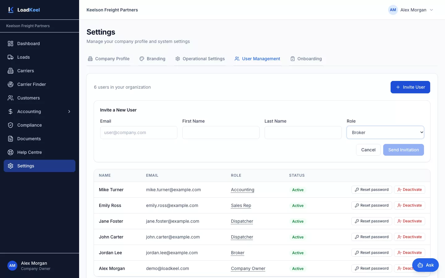Navigate to Customers
This screenshot has width=445, height=278.
point(40,98)
